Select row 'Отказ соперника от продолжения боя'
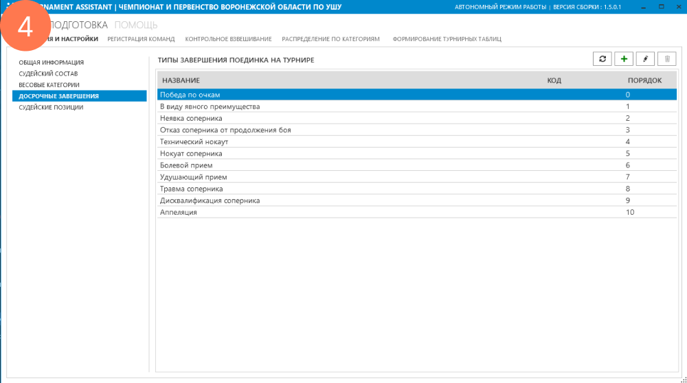 pyautogui.click(x=417, y=130)
